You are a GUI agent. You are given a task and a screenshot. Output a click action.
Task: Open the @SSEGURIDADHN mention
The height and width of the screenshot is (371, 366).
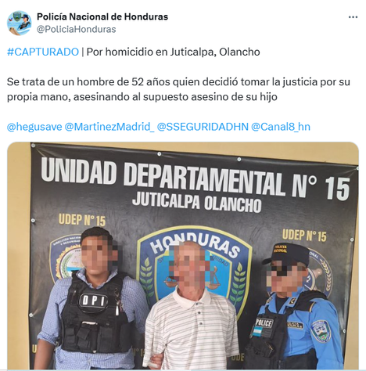[x=203, y=127]
